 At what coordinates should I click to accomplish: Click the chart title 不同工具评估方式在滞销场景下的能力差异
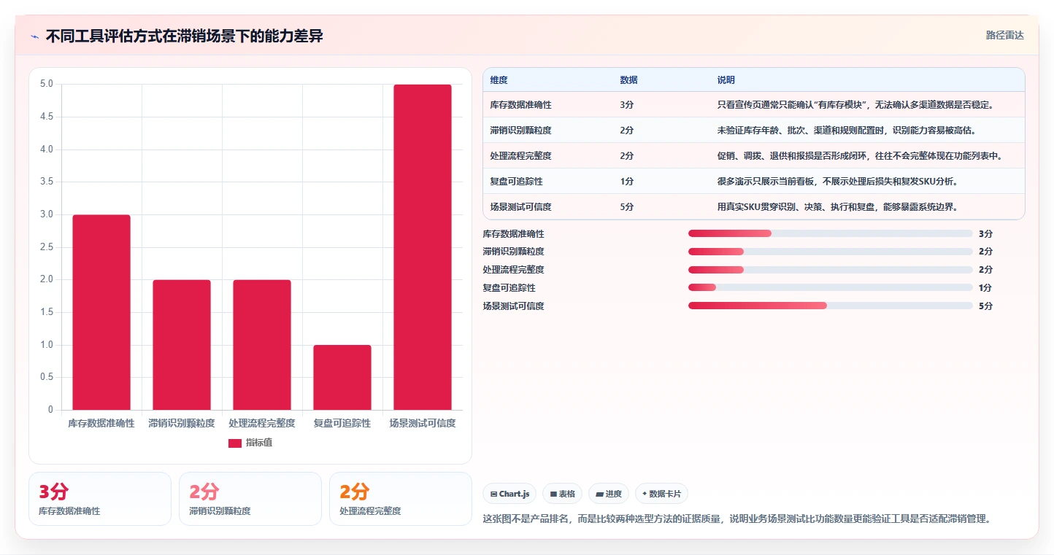pyautogui.click(x=185, y=36)
